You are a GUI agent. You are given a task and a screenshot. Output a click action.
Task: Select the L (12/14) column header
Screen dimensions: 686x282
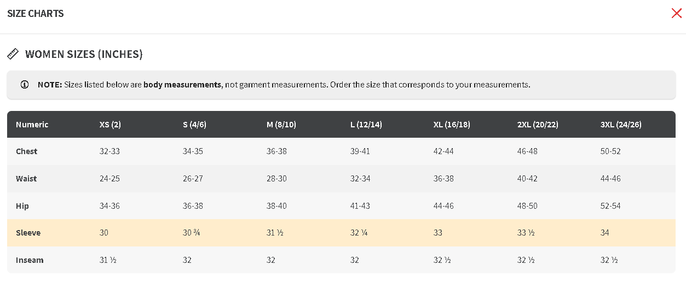(x=366, y=125)
